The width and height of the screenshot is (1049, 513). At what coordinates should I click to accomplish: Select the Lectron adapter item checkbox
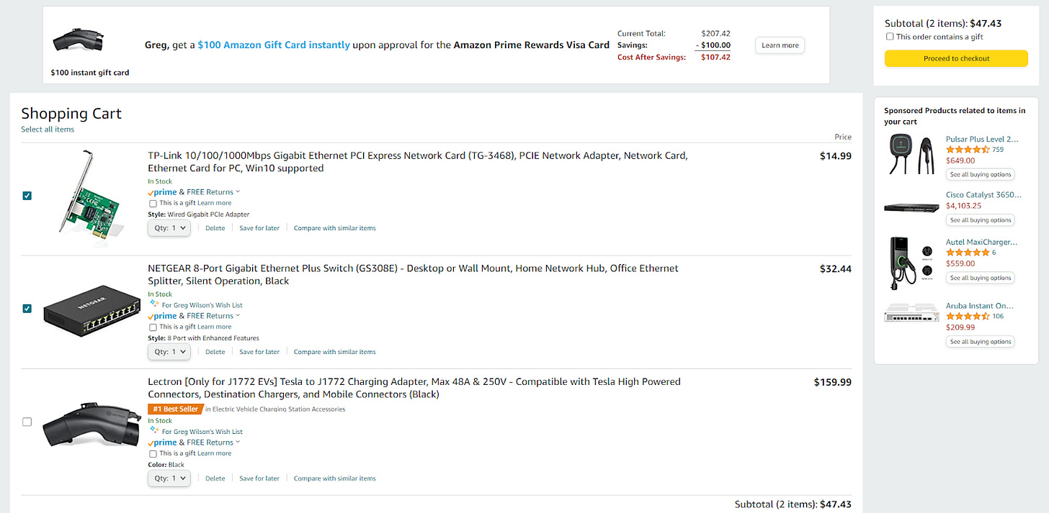click(x=27, y=422)
